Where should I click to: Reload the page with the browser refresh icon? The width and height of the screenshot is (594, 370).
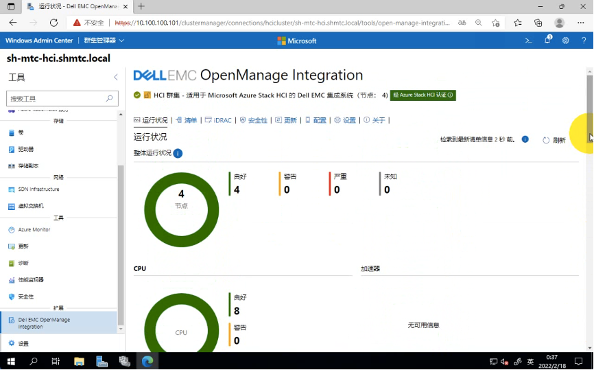coord(54,23)
